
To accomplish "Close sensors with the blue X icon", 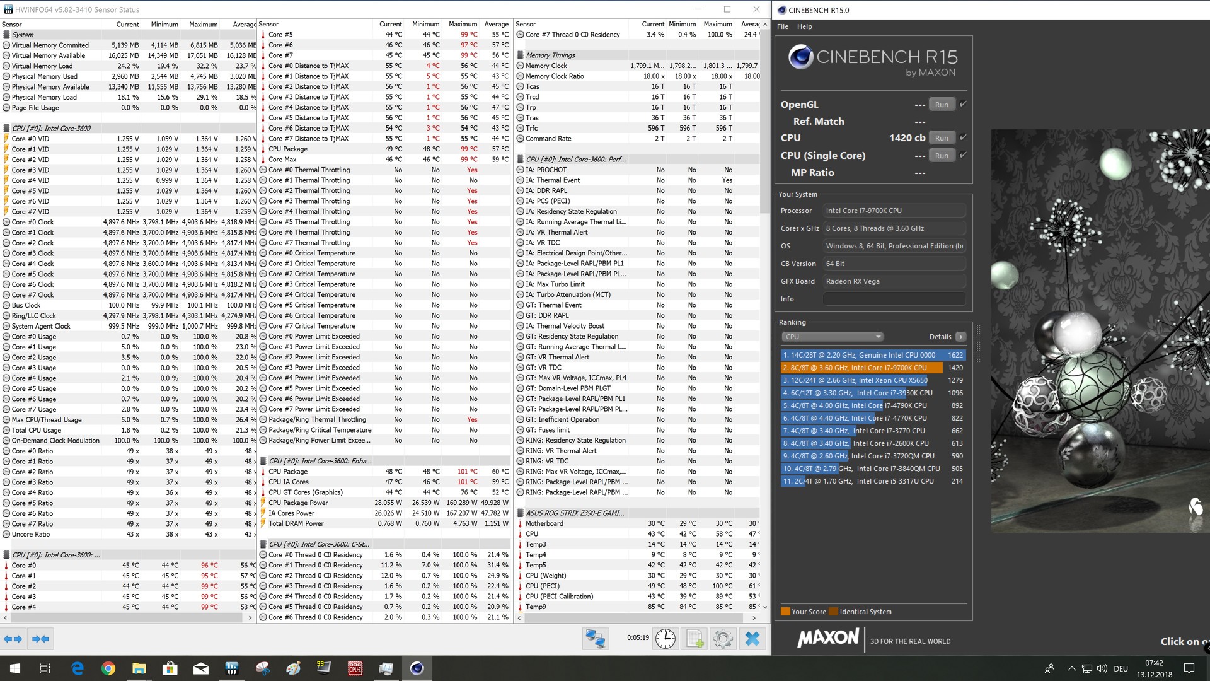I will [752, 638].
